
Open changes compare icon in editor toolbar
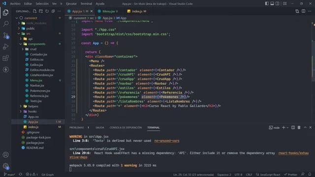click(297, 11)
